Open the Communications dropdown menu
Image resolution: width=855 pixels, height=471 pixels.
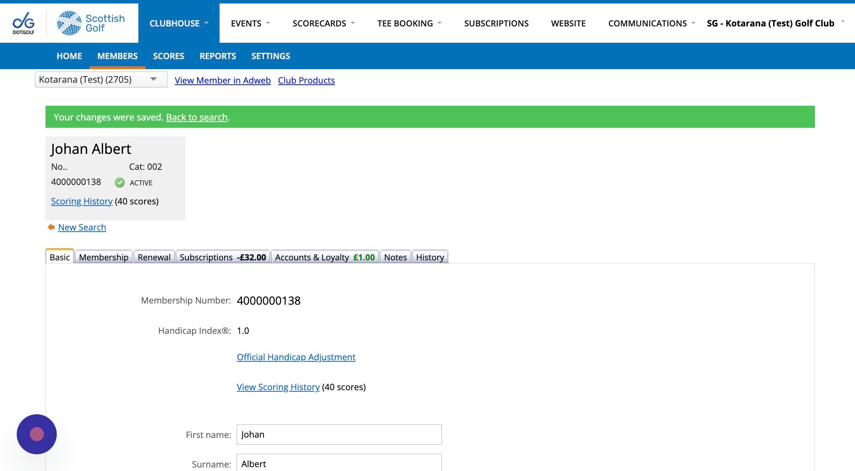point(651,23)
